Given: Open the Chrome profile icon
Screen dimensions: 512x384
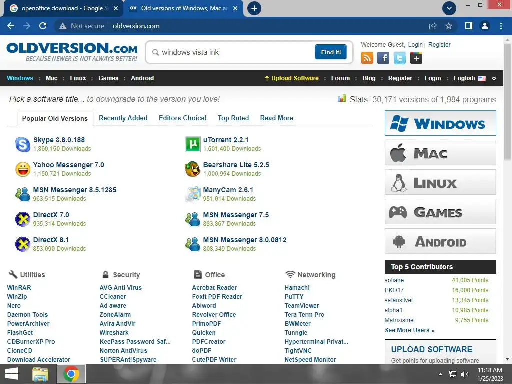Looking at the screenshot, I should pos(485,26).
